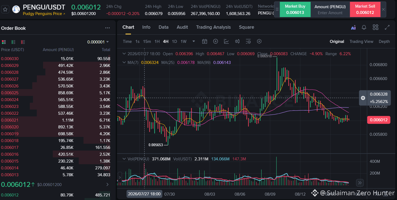
Task: Open the chart display settings list icon
Action: click(248, 41)
